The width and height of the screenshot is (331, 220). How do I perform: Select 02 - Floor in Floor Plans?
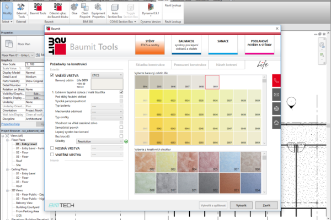coord(22,152)
